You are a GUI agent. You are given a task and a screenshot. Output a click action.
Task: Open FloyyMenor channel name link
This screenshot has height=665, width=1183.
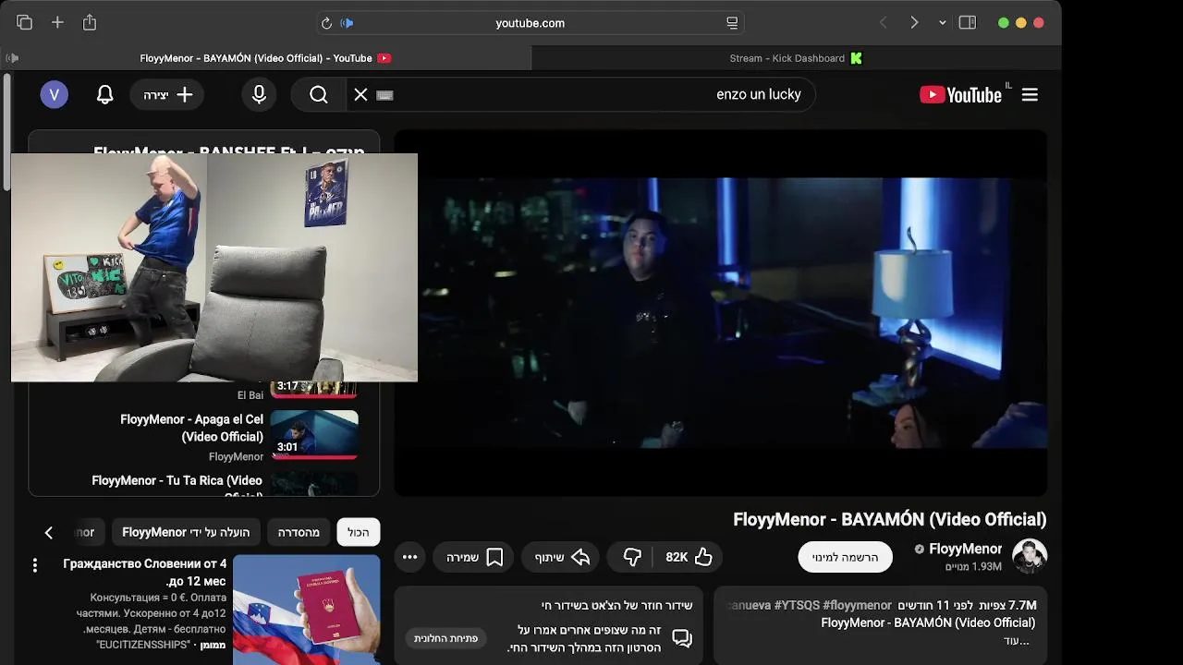pos(965,549)
